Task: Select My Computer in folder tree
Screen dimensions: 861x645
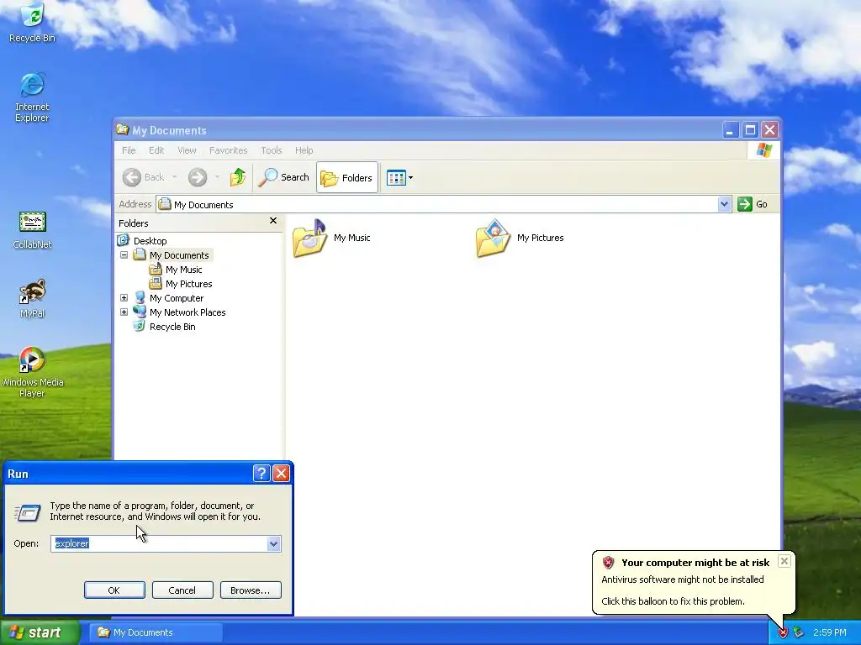Action: (177, 298)
